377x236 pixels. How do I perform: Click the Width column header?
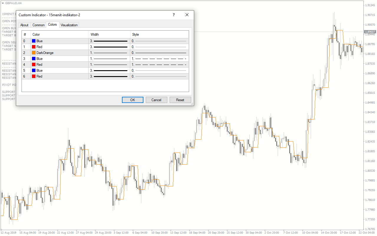click(109, 35)
